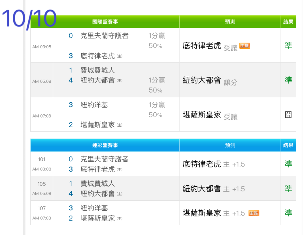Click the 1分贏 50% odds beside 紐約大都會
306x235 pixels.
(x=157, y=85)
